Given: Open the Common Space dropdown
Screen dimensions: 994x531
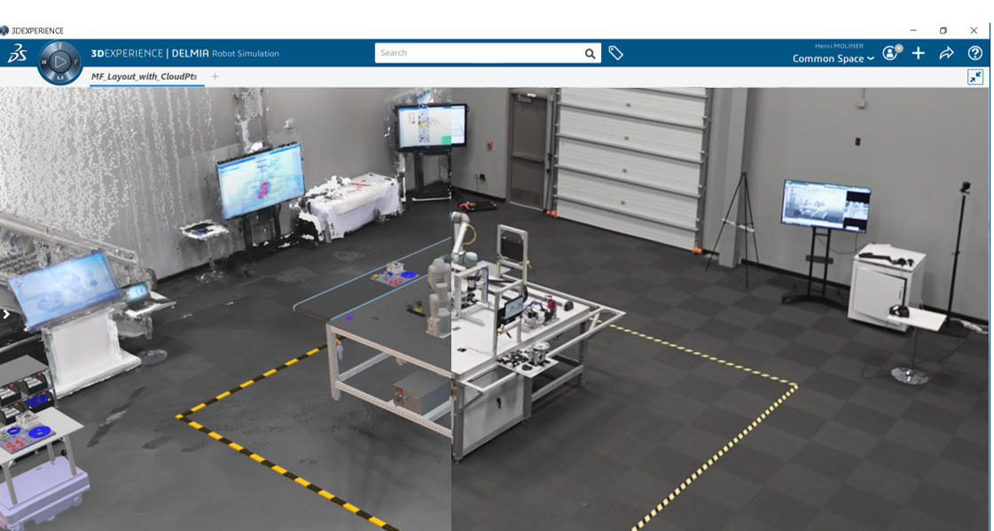Looking at the screenshot, I should coord(832,59).
